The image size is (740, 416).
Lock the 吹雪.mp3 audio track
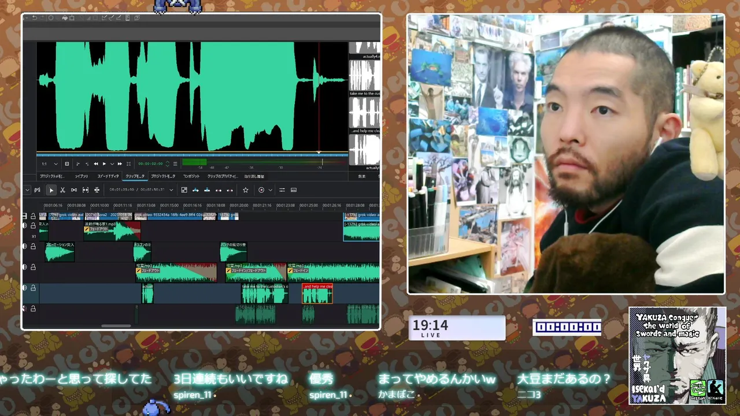33,267
